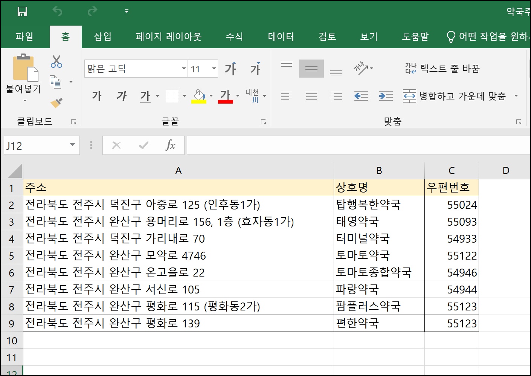Toggle center alignment for selected cells
This screenshot has height=376, width=531.
coord(311,96)
